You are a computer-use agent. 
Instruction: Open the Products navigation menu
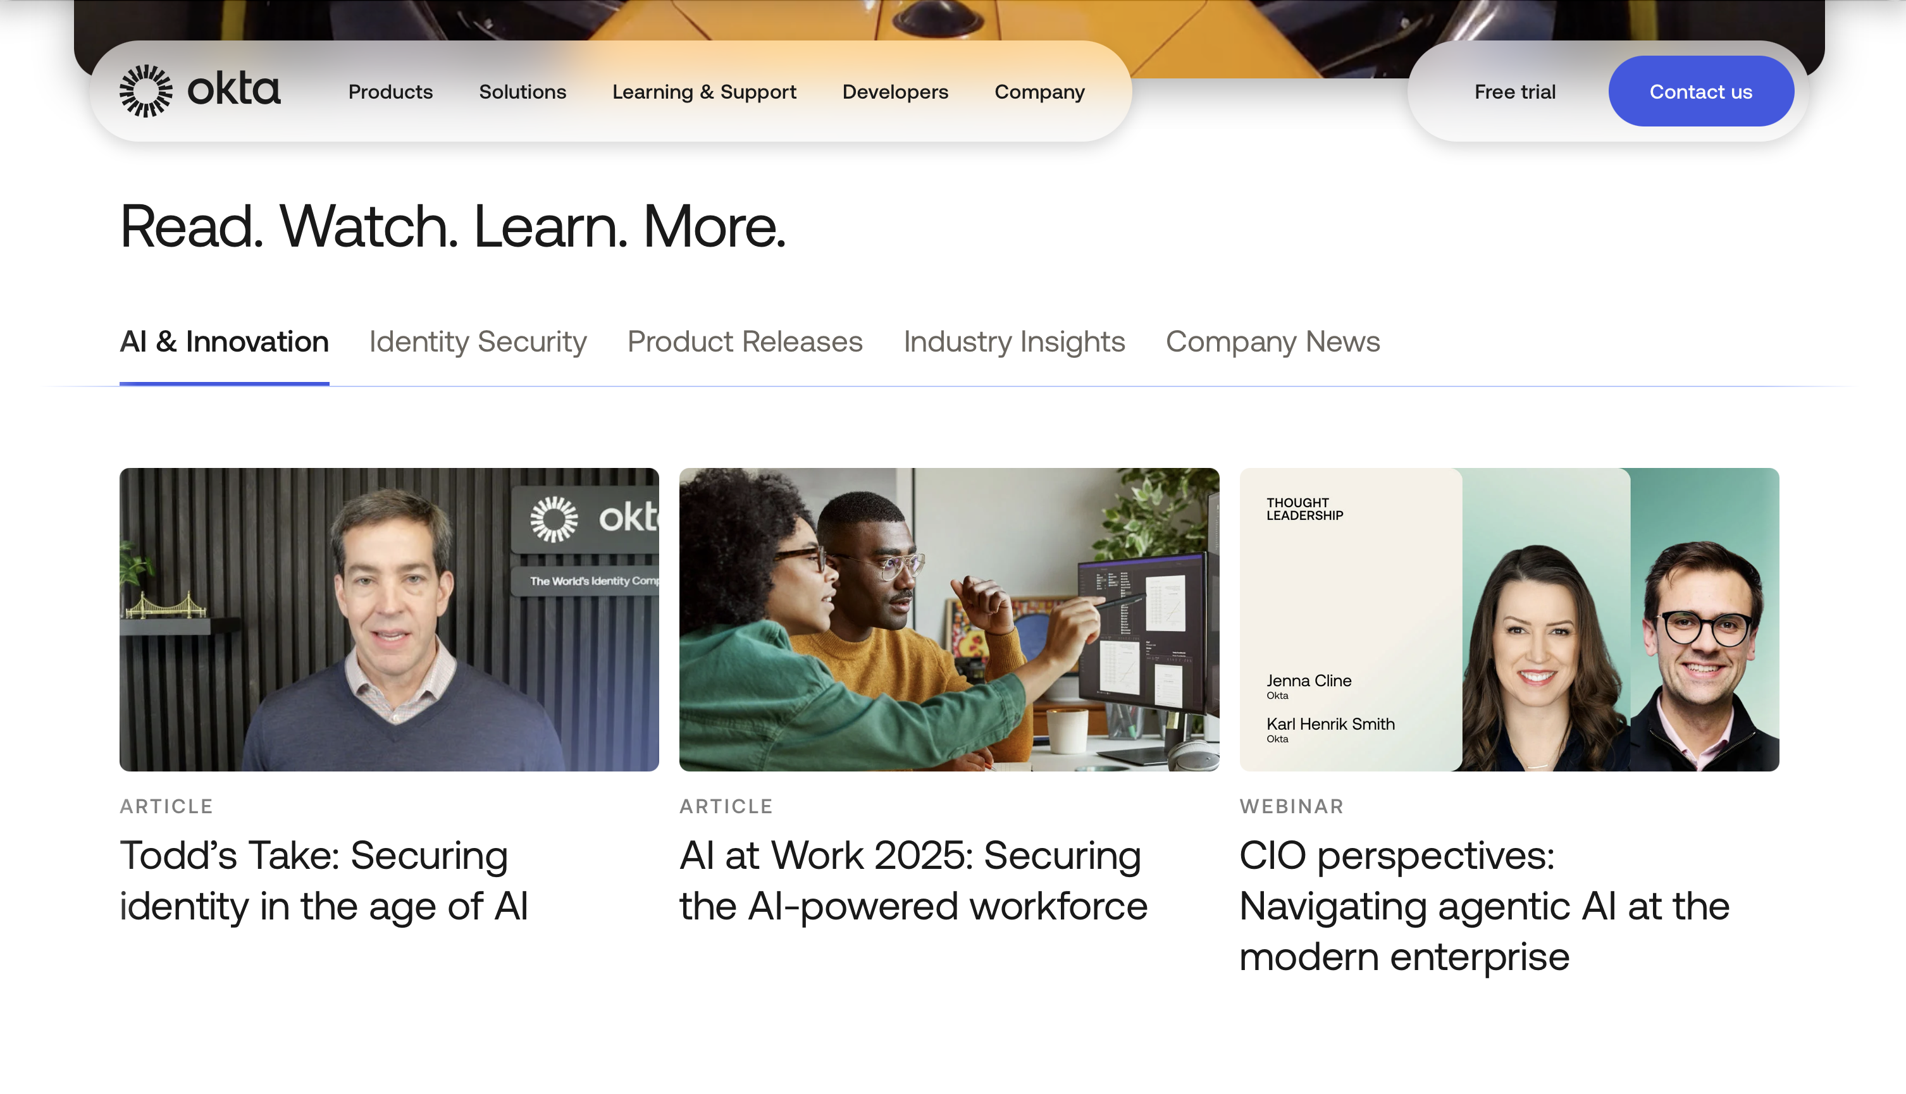click(x=390, y=92)
